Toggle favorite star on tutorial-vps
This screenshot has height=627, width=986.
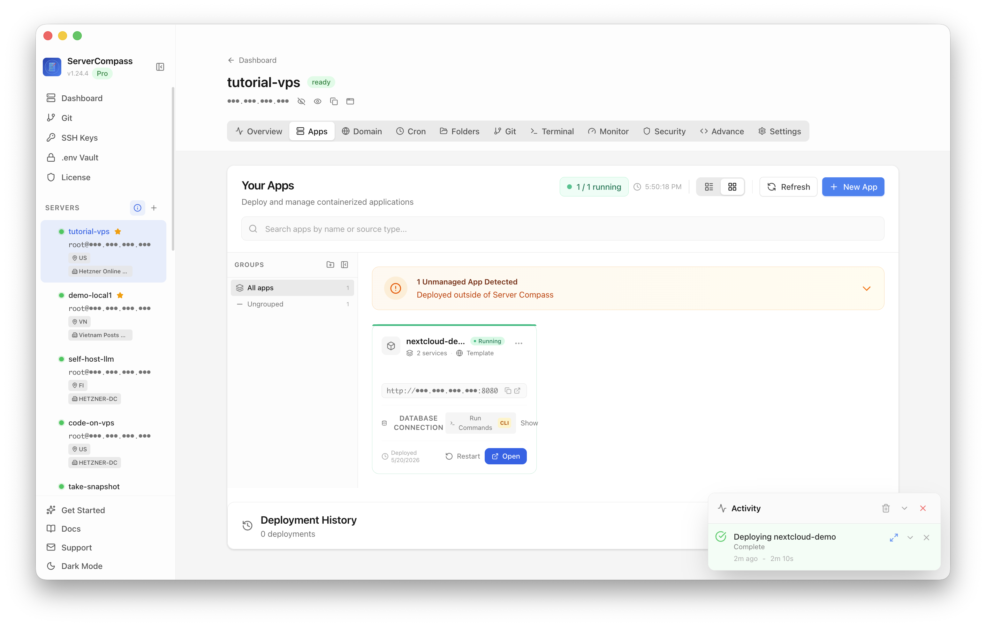coord(118,232)
